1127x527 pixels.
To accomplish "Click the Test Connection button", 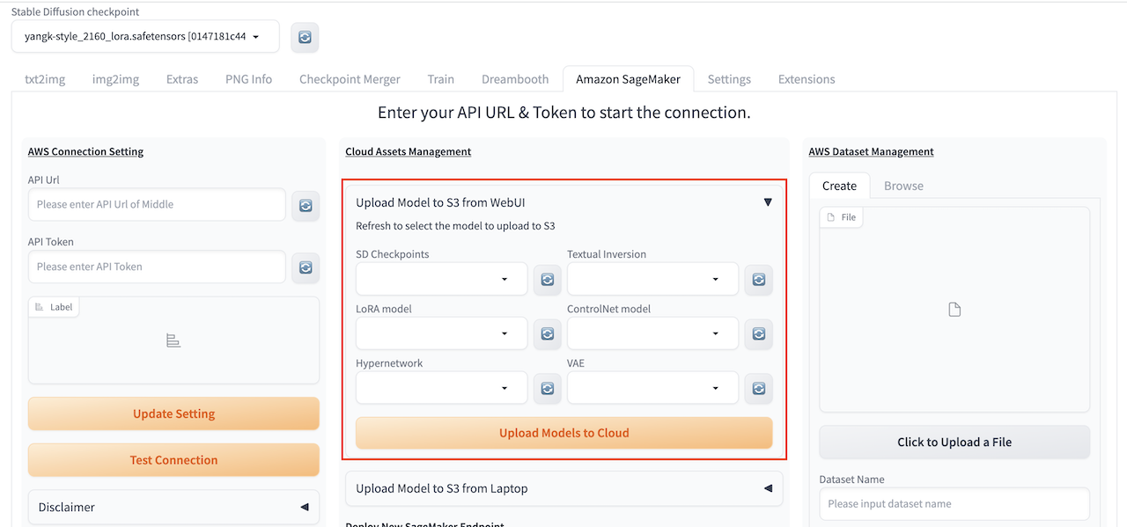I will (173, 459).
